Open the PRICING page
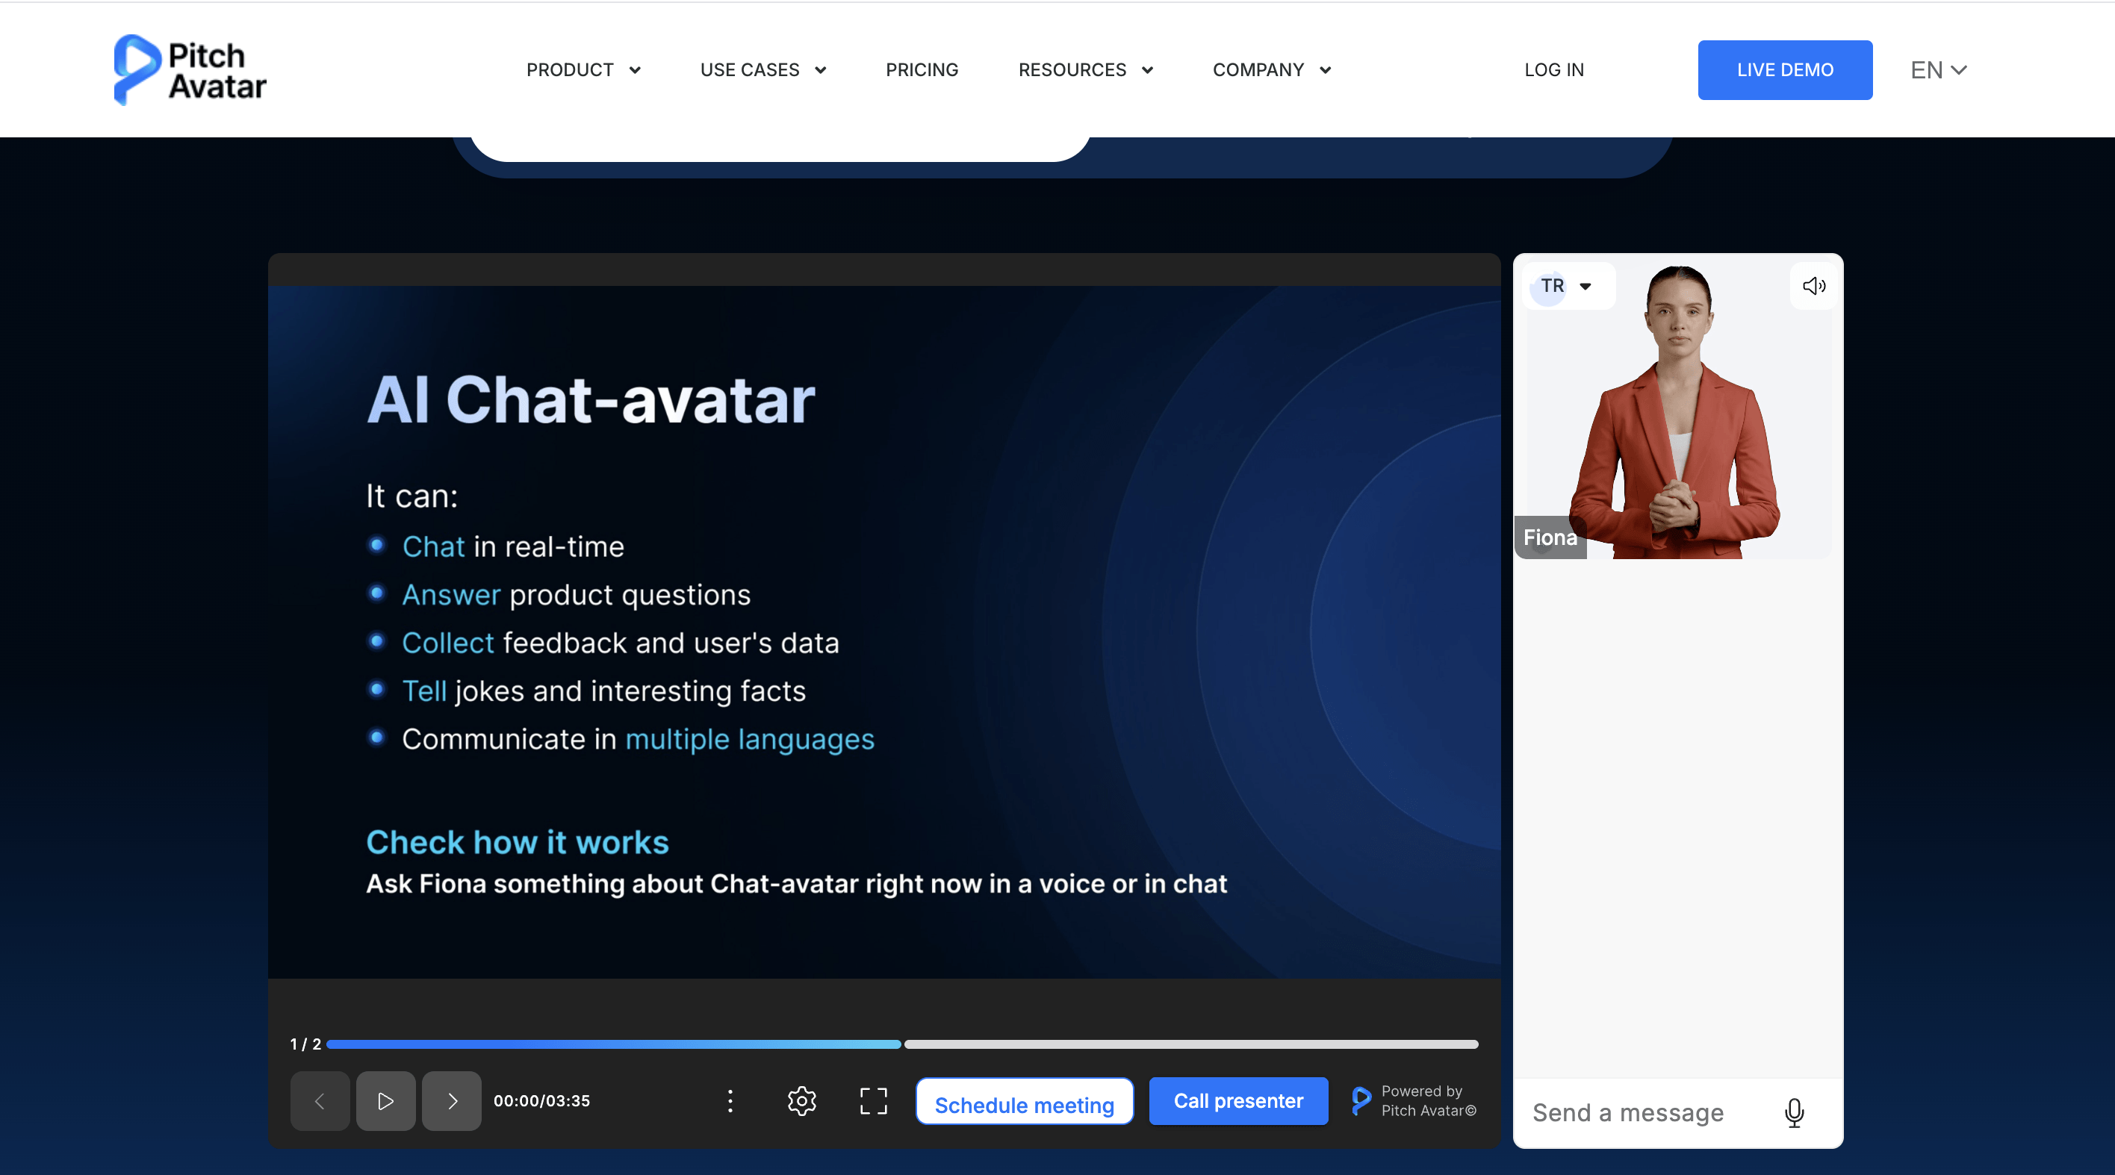 tap(922, 69)
